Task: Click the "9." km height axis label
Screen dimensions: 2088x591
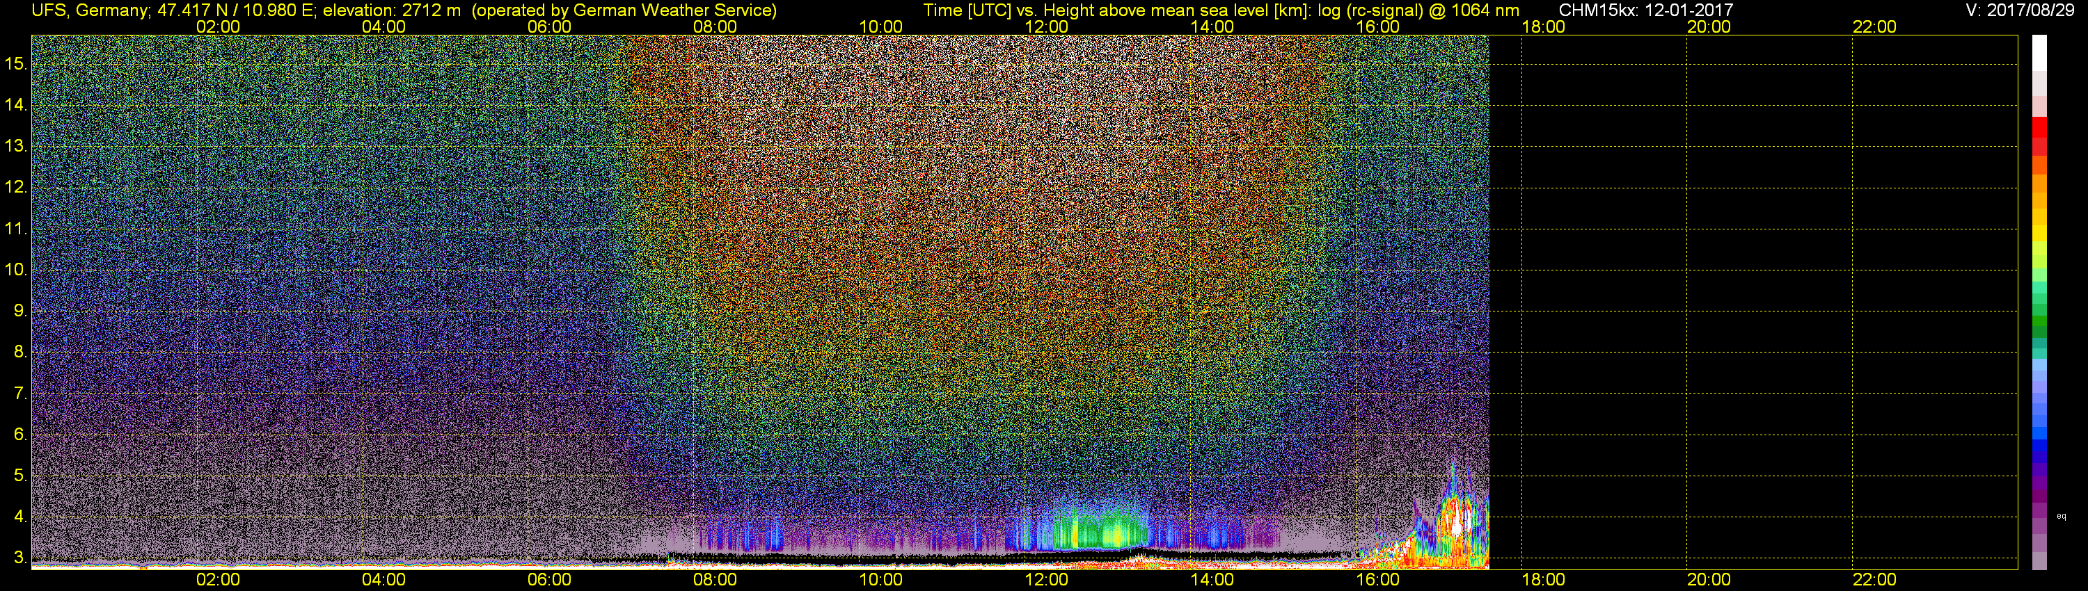Action: point(19,311)
